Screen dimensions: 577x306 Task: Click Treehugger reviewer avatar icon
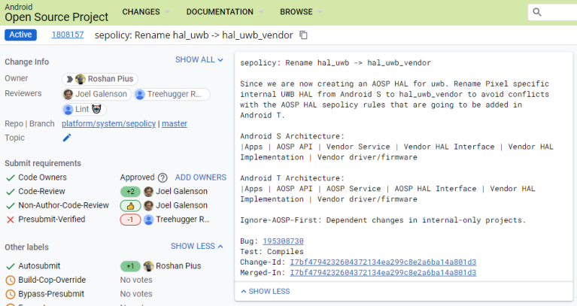tap(140, 94)
